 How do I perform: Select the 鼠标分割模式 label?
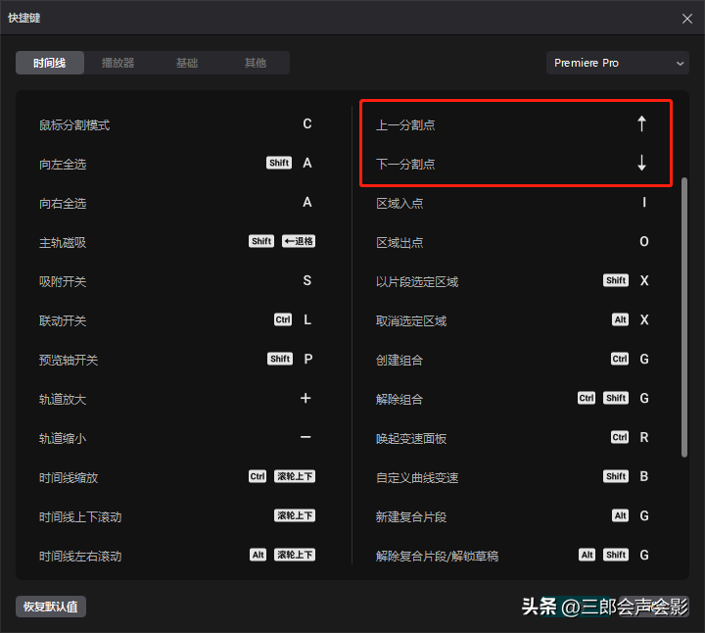[x=74, y=125]
